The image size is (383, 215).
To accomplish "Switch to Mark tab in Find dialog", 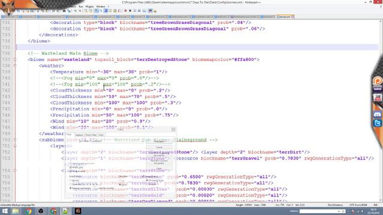I will [x=101, y=135].
